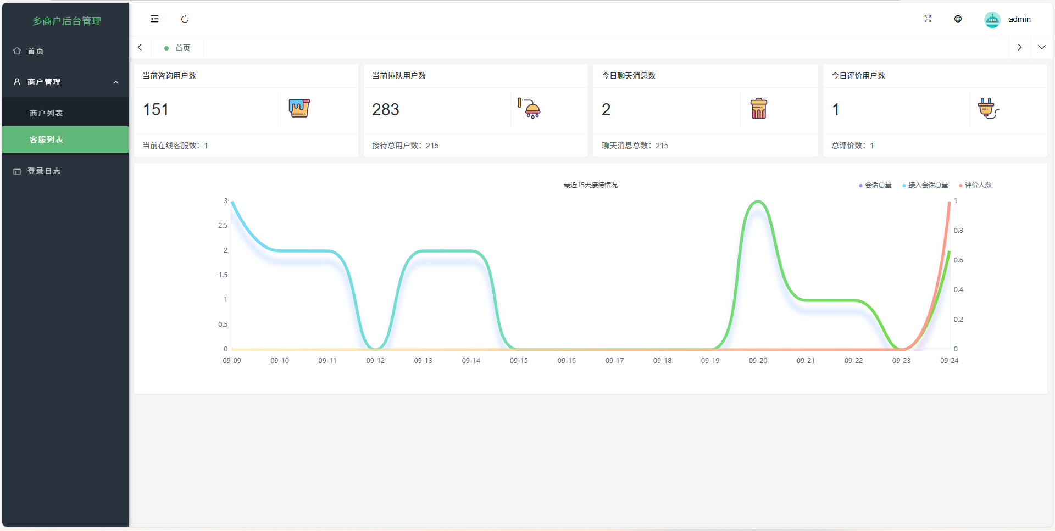Enter fullscreen mode via the expand icon
Viewport: 1055px width, 531px height.
click(x=928, y=19)
